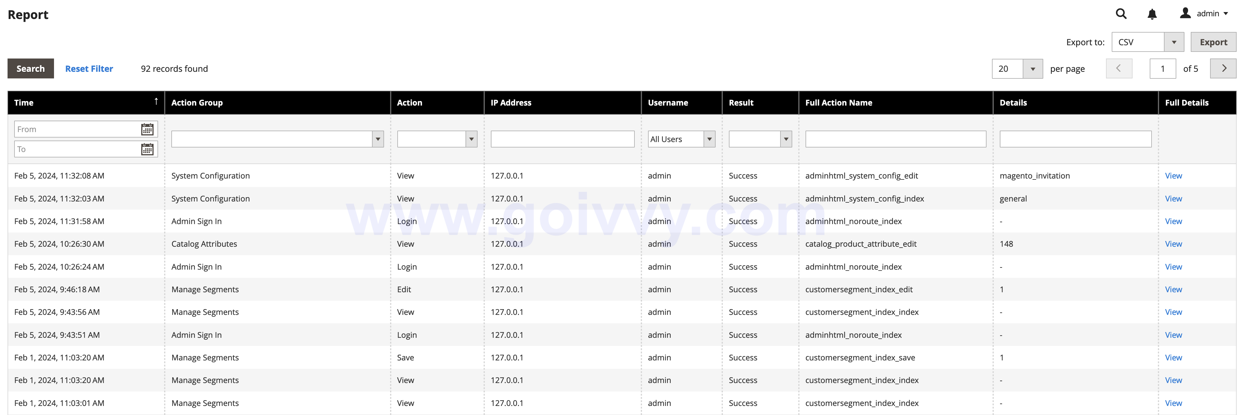1249x415 pixels.
Task: View details of the catalog_product_attribute_edit entry
Action: (1173, 244)
